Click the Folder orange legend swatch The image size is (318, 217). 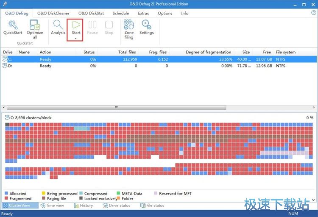[118, 198]
